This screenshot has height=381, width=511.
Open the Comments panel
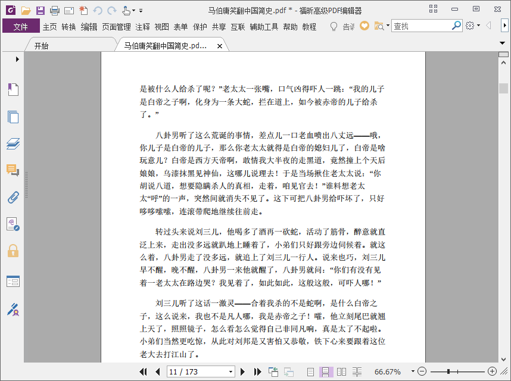(13, 170)
